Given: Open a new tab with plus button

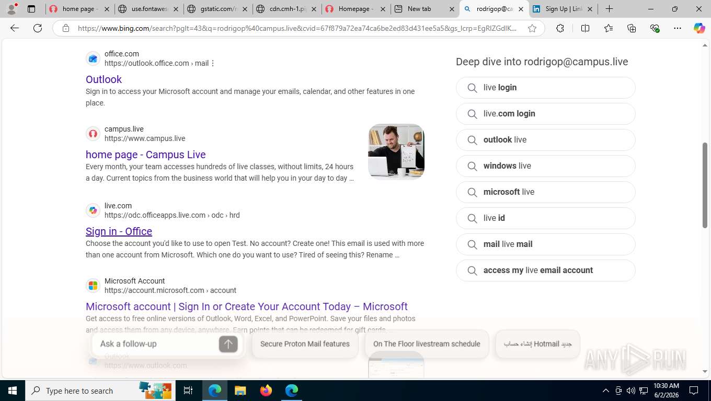Looking at the screenshot, I should [610, 9].
